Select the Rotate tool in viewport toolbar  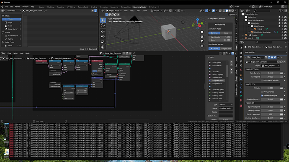point(103,37)
